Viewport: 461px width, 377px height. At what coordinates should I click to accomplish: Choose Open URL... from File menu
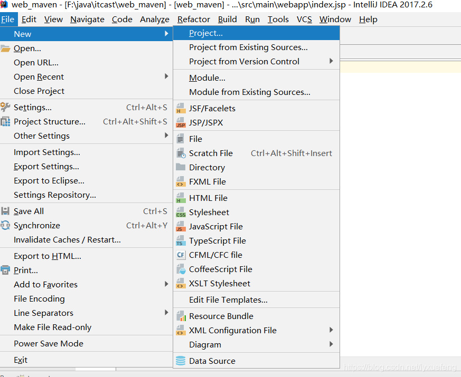point(86,63)
